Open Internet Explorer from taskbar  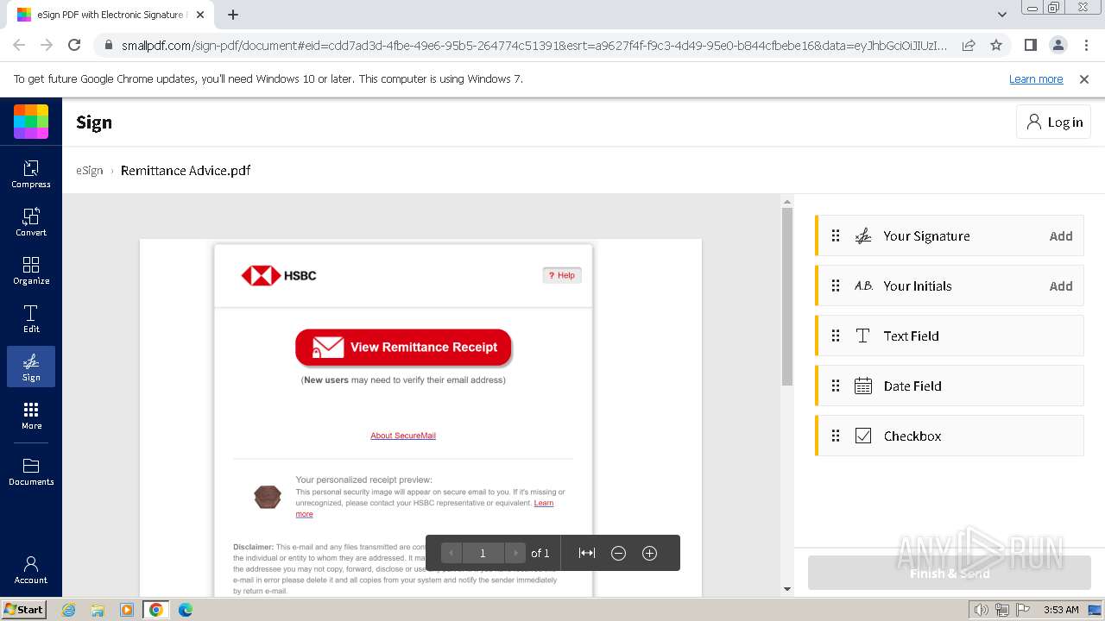(69, 610)
